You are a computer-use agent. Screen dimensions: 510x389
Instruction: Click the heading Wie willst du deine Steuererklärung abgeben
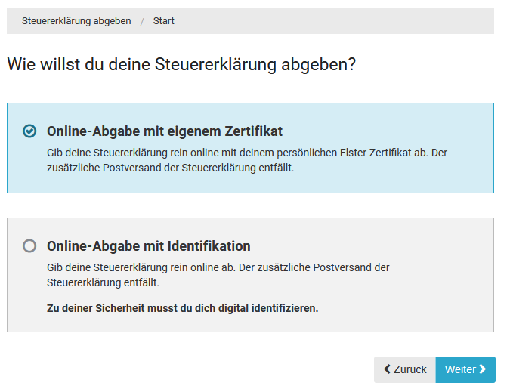[181, 65]
